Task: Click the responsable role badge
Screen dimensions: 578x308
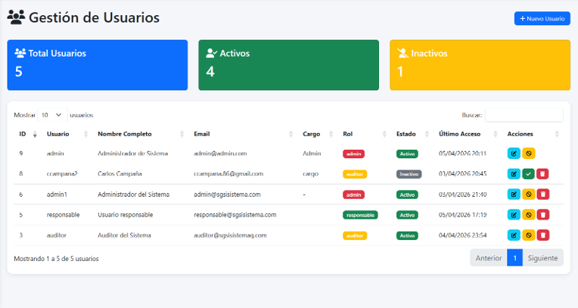Action: tap(360, 215)
